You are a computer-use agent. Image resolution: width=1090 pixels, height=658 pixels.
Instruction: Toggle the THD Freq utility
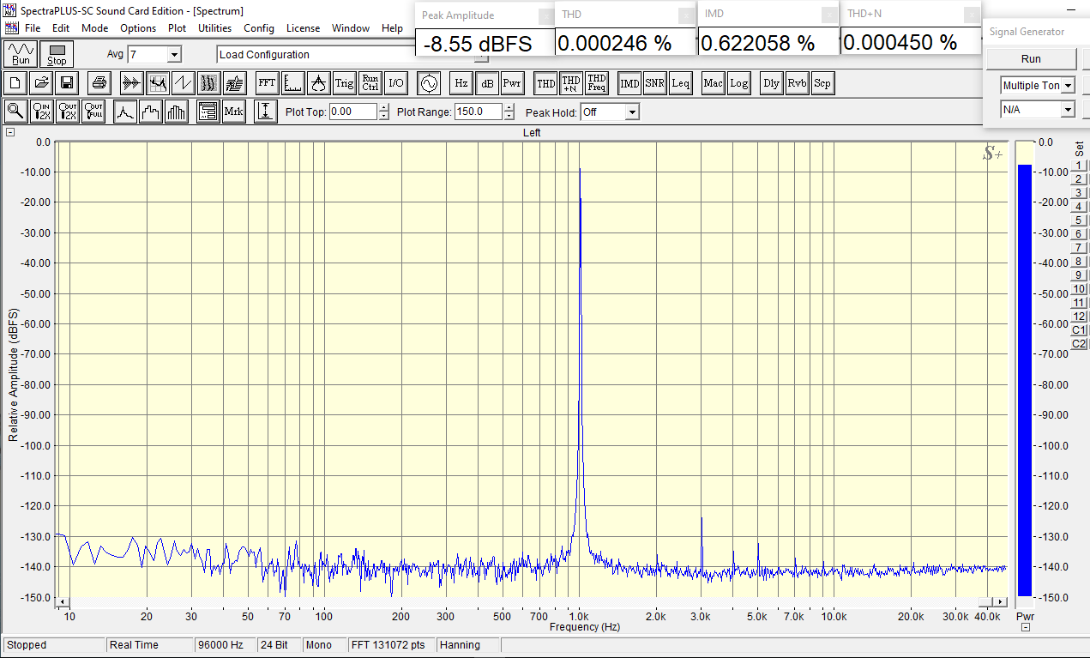597,83
